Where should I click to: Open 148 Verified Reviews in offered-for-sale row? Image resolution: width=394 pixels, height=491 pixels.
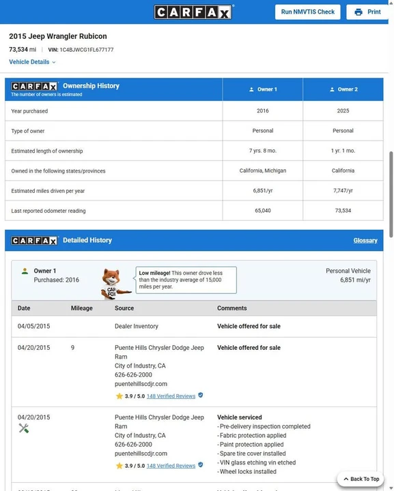coord(171,396)
